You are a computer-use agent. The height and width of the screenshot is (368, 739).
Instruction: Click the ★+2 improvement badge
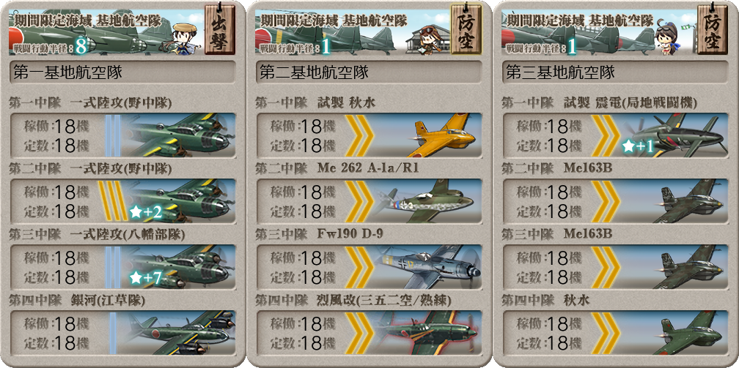(x=146, y=212)
